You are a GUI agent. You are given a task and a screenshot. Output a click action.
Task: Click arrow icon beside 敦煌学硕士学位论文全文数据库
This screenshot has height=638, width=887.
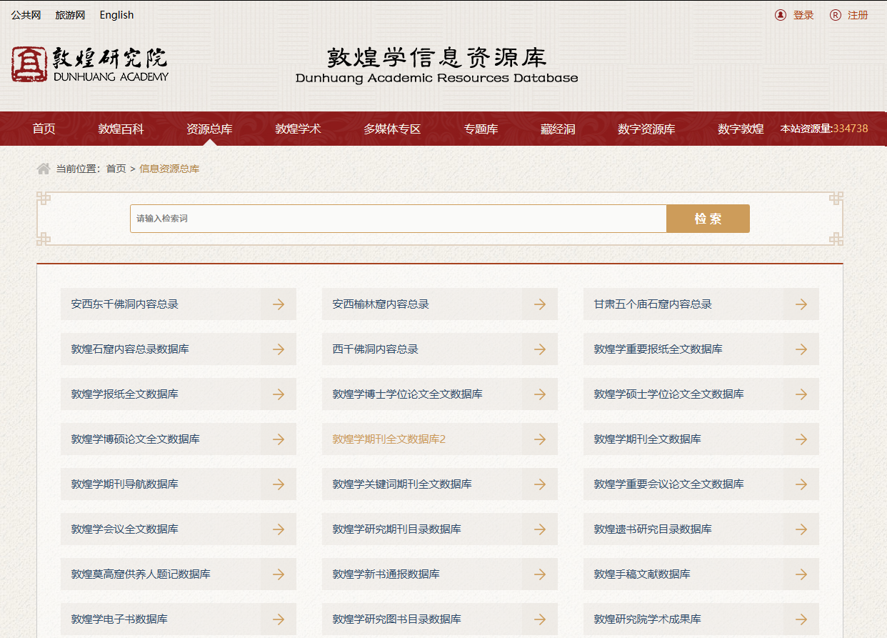pos(801,394)
